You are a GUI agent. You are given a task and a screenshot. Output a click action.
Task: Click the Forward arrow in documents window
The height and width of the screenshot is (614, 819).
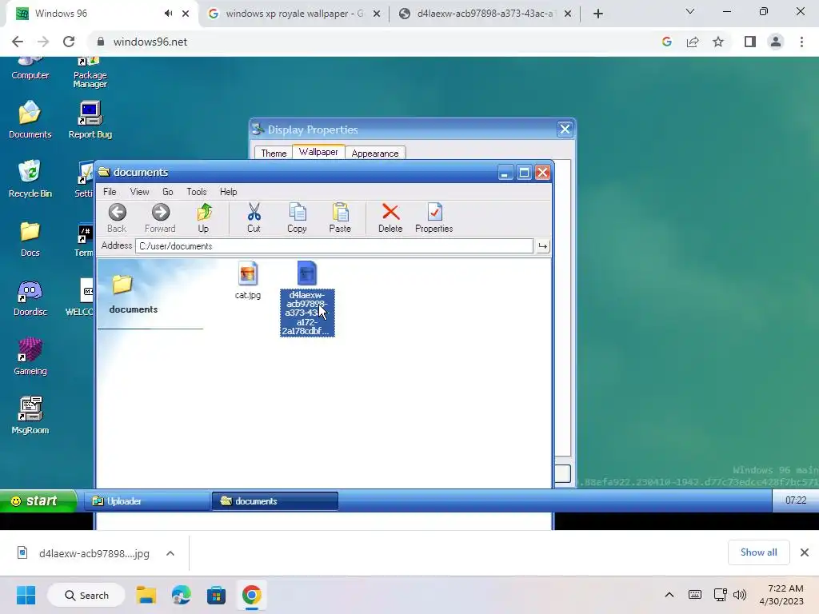(x=160, y=217)
